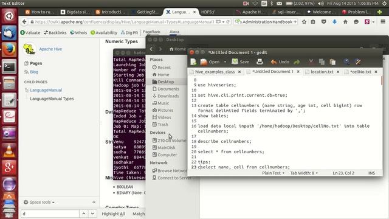Launch Firefox from the Ubuntu dock
Screen dimensions: 389x219
9,50
